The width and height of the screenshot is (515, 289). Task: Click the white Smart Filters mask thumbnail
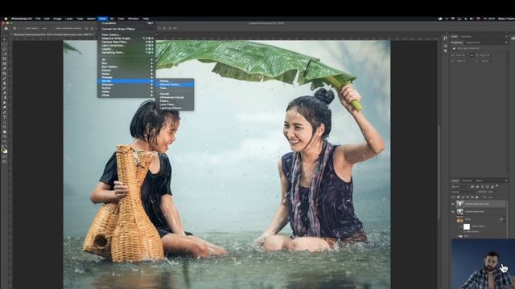[467, 226]
